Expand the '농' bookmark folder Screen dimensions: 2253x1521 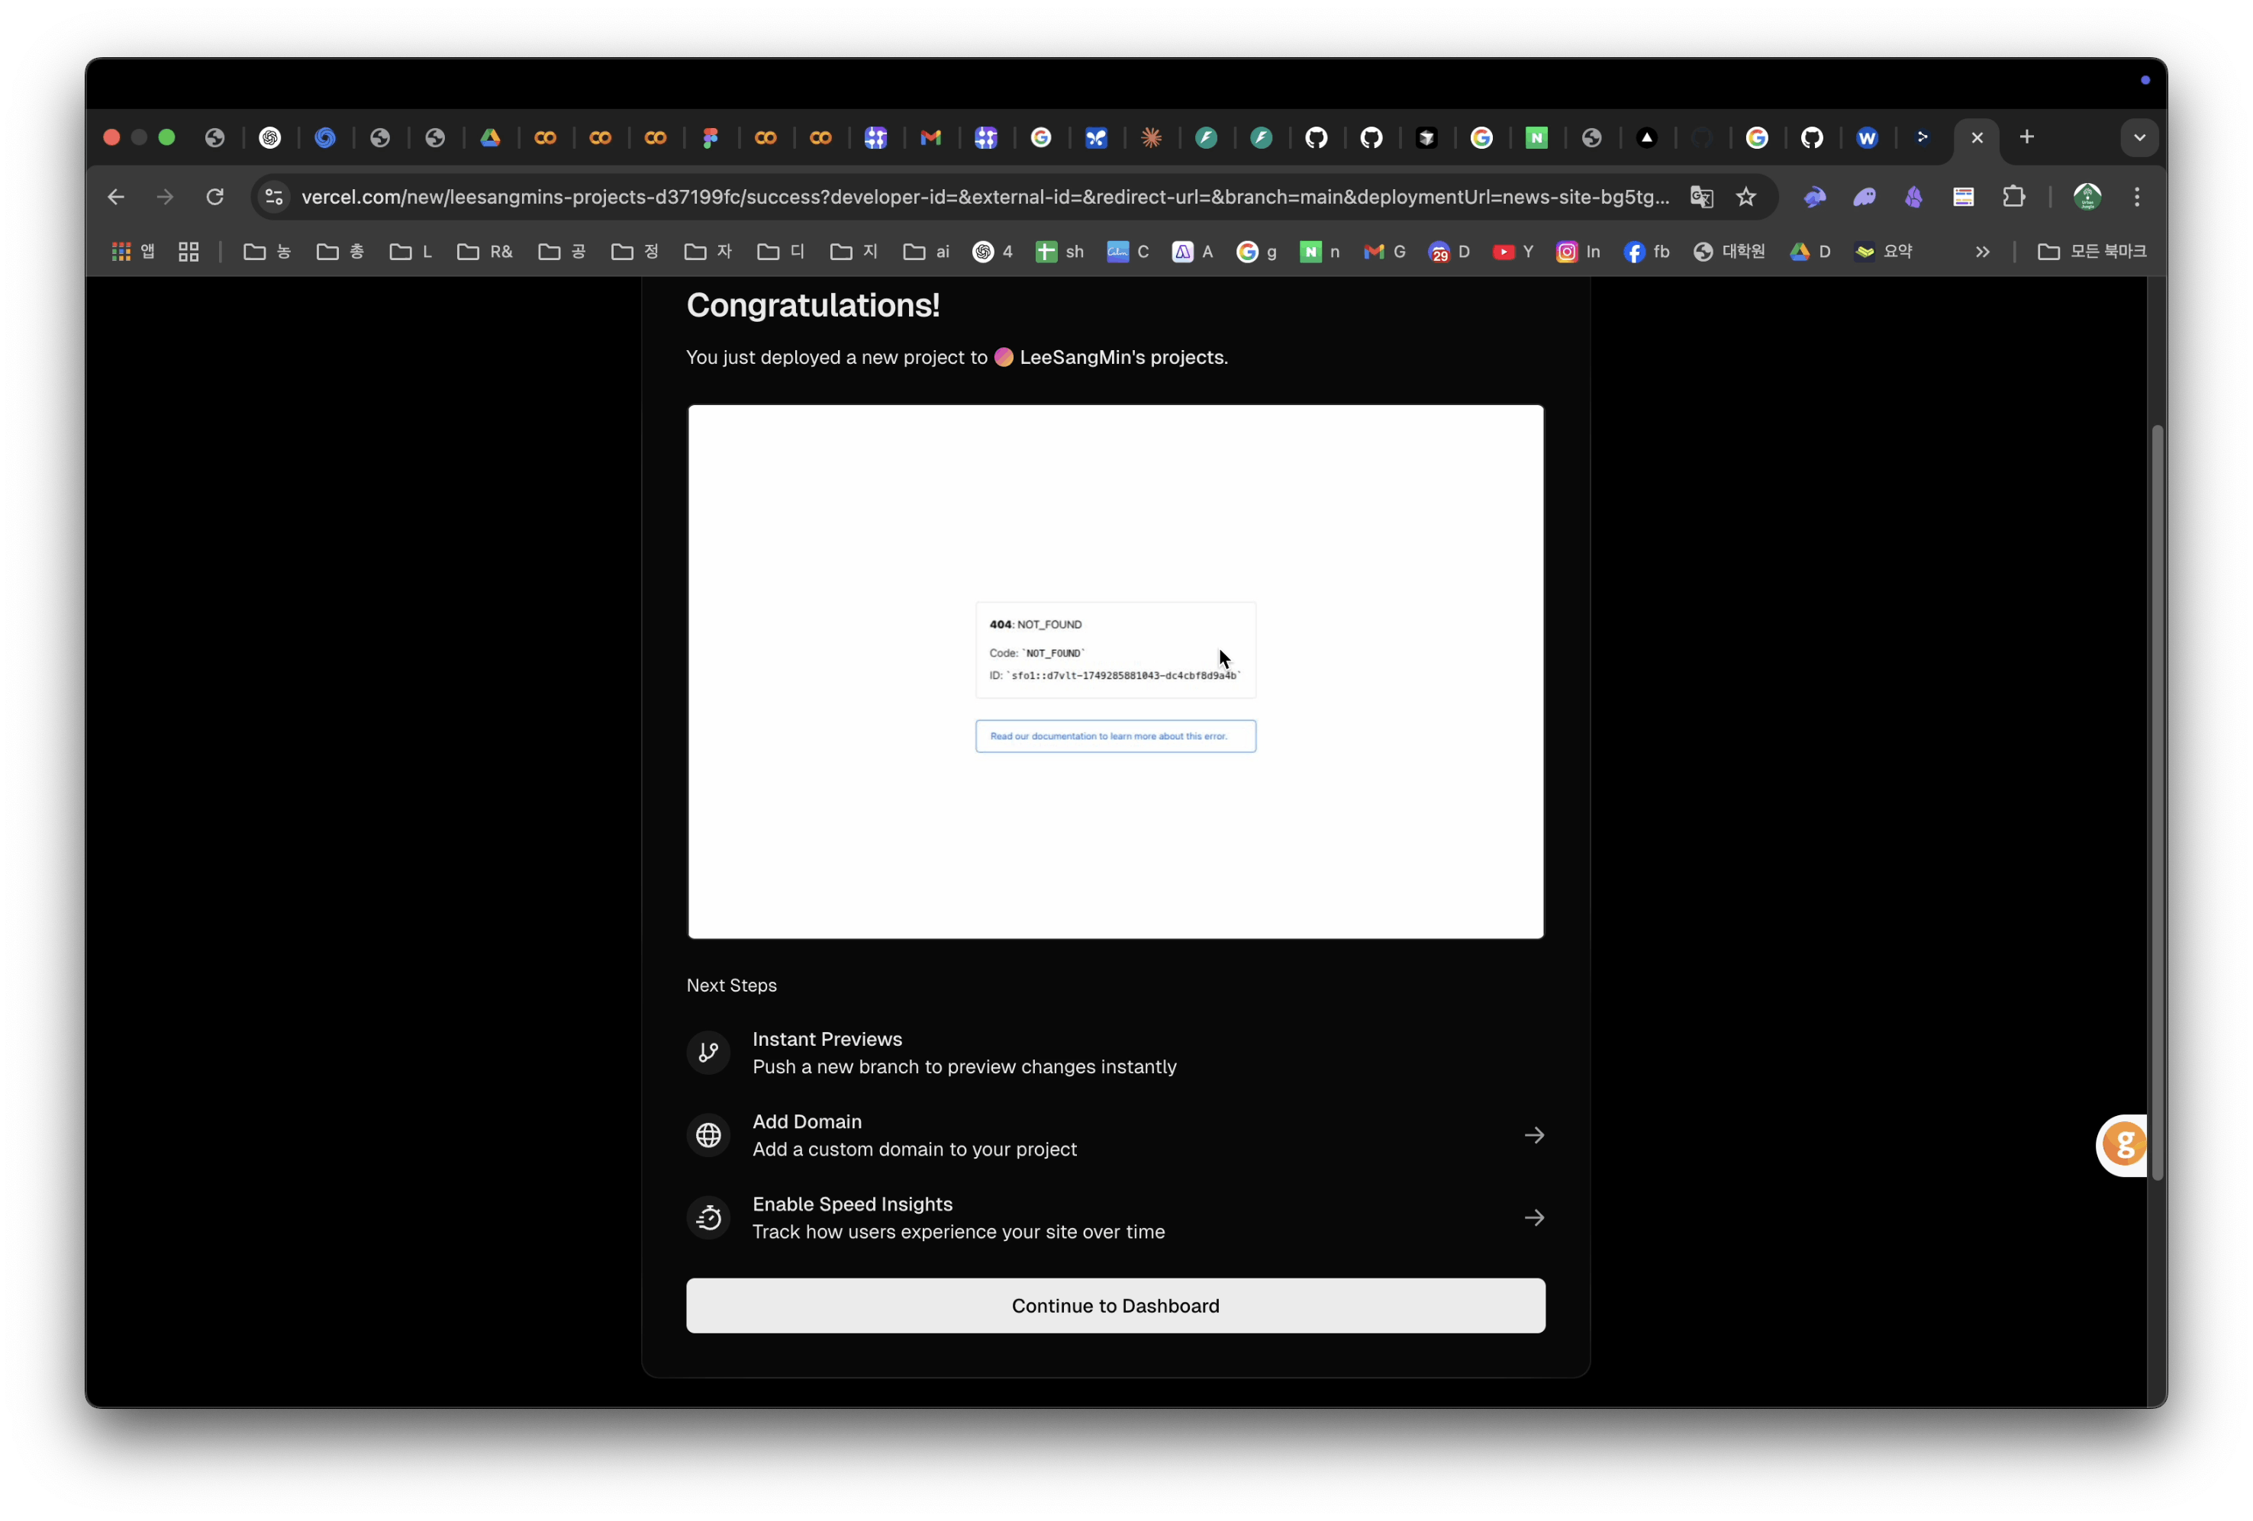[268, 252]
